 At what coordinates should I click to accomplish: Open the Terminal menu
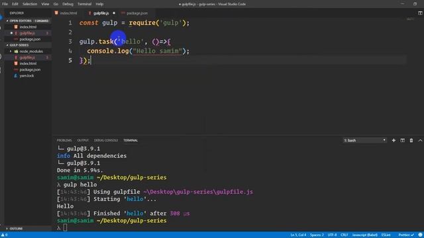point(84,4)
